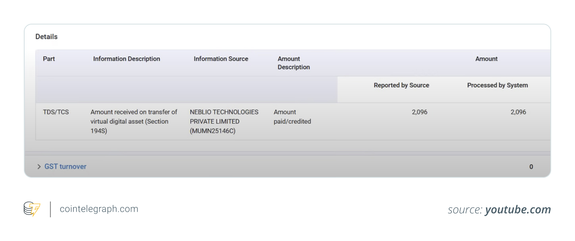Select the Processed by System subheader
The image size is (575, 241).
coord(497,85)
